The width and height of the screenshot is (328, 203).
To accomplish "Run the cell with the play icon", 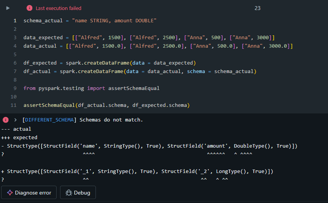I will (8, 8).
